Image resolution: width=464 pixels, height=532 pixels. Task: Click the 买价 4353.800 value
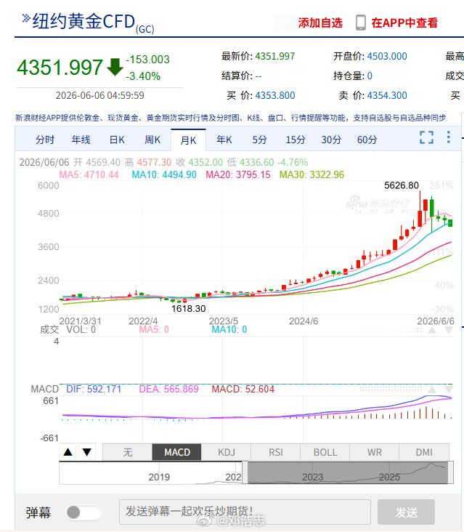point(275,96)
